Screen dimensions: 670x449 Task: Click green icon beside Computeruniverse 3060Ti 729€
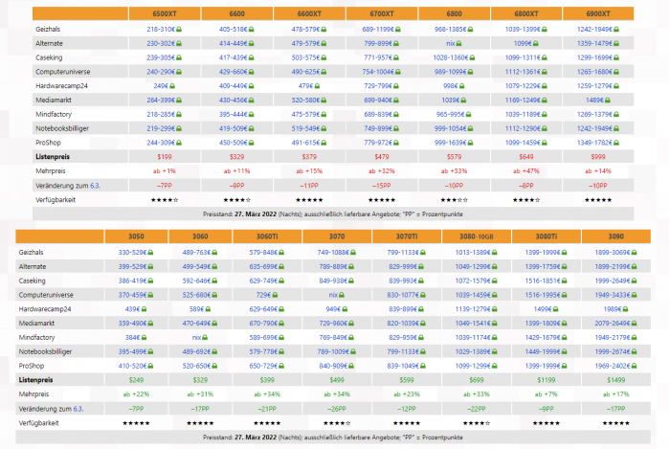click(275, 295)
